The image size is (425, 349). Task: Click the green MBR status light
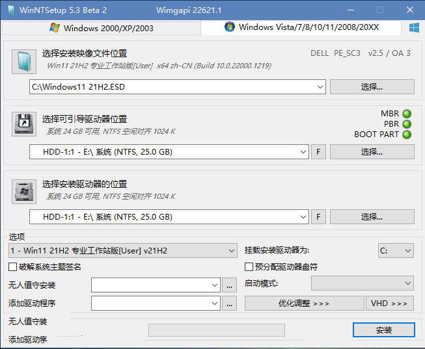407,114
